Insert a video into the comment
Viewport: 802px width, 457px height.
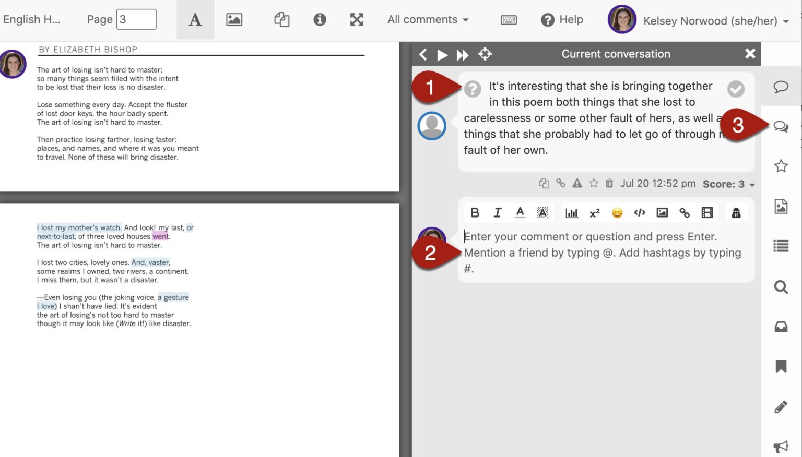click(x=707, y=213)
